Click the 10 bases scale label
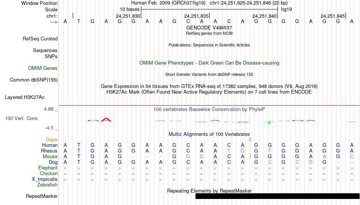 coord(130,9)
